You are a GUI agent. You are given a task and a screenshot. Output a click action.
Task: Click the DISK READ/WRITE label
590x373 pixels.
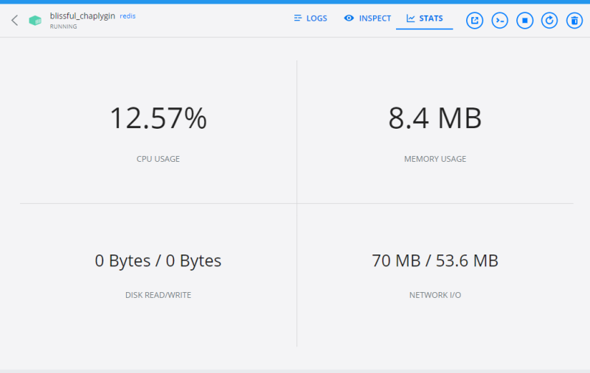pyautogui.click(x=158, y=295)
